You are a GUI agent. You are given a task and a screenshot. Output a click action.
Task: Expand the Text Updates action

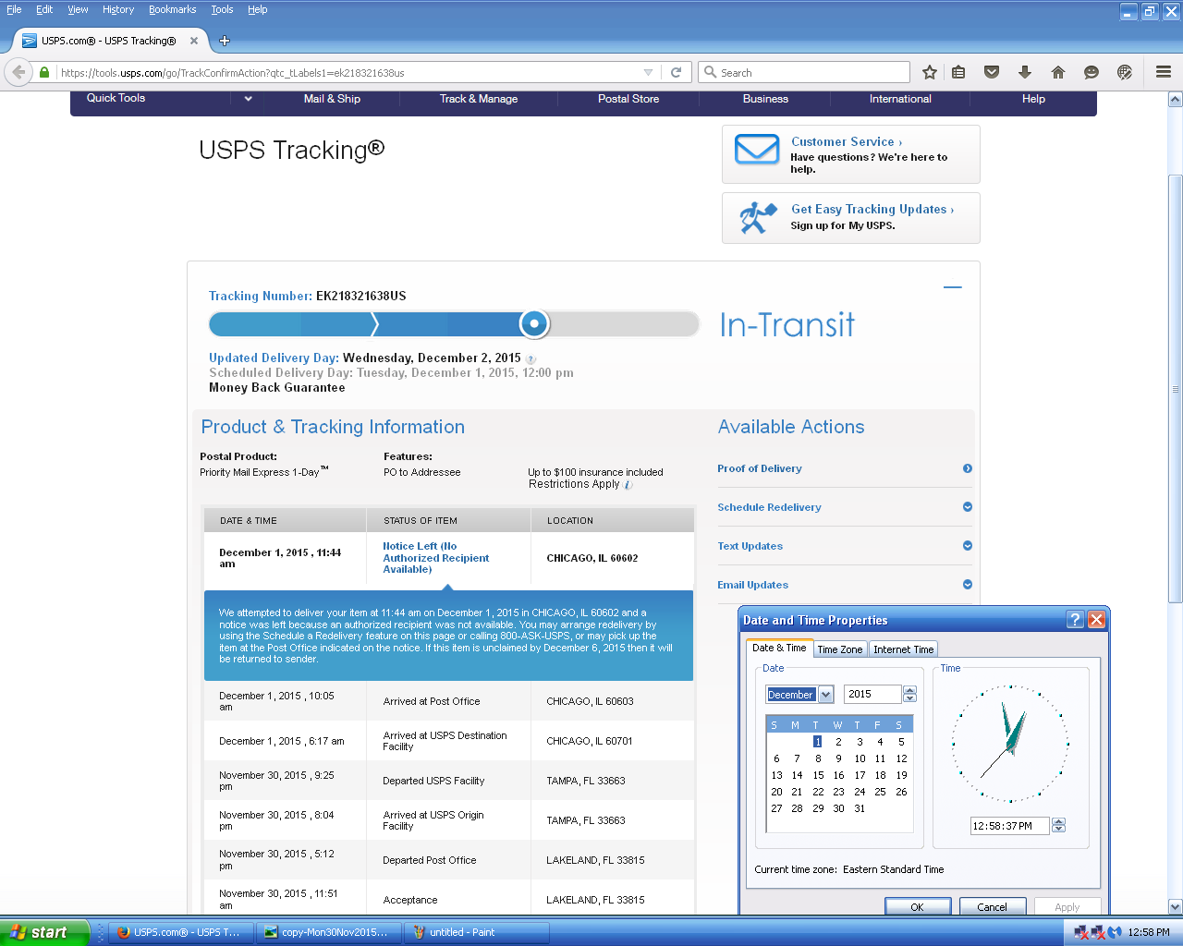tap(968, 546)
